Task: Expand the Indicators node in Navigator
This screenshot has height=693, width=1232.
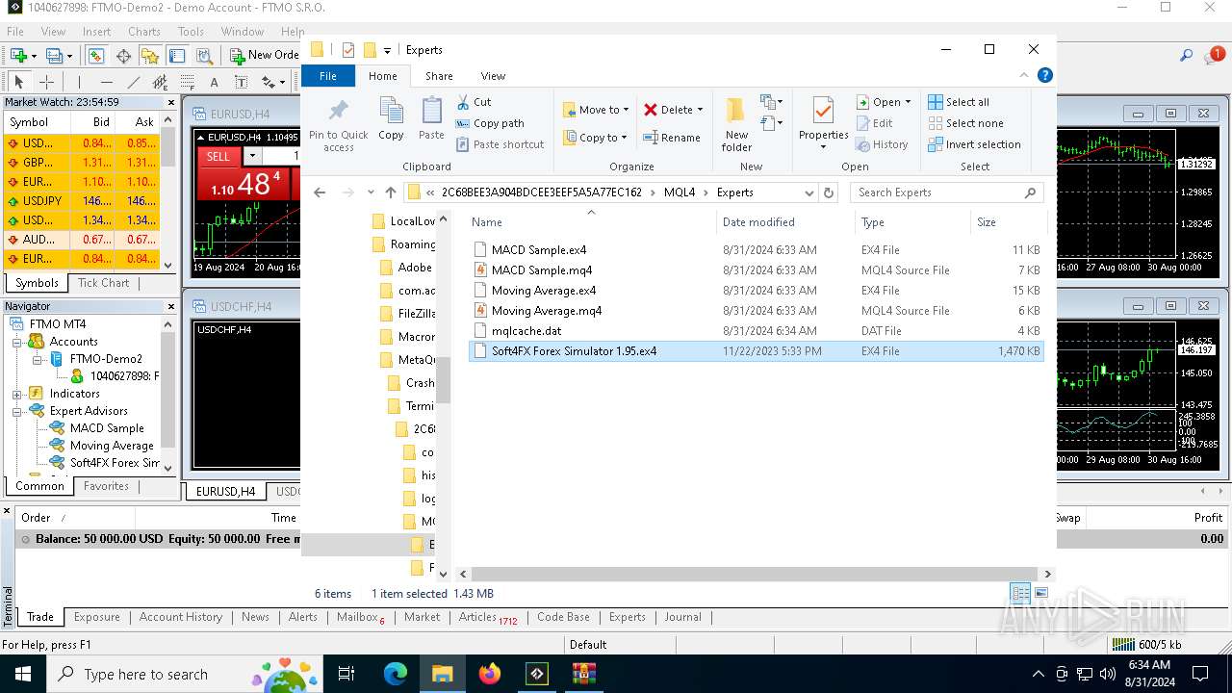Action: (x=17, y=394)
